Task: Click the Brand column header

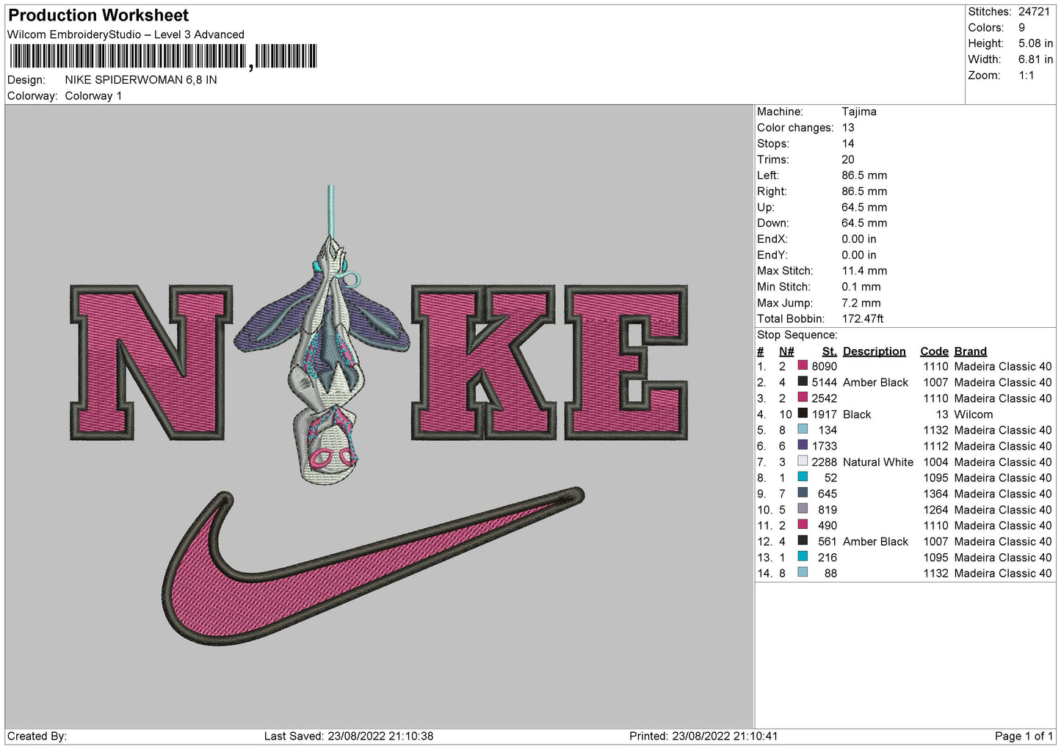Action: pos(970,351)
